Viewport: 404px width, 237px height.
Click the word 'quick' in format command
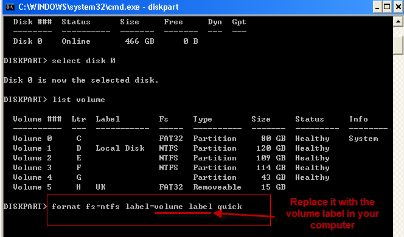pyautogui.click(x=229, y=207)
